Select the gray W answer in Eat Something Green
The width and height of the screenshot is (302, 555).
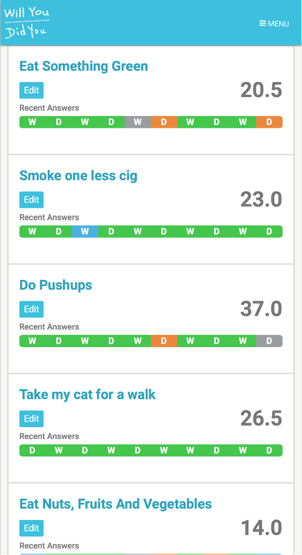tap(138, 122)
